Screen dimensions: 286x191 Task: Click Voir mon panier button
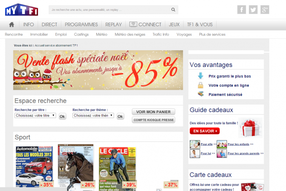click(x=153, y=112)
